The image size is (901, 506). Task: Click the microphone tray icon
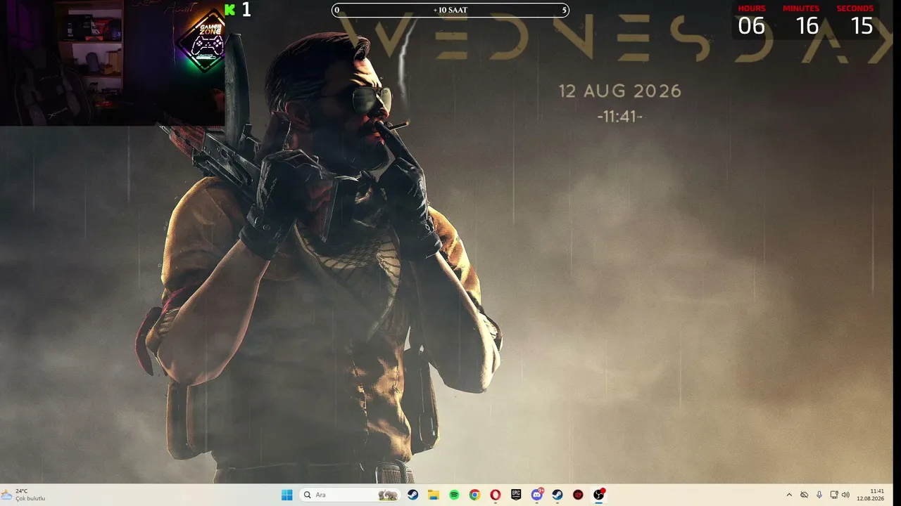tap(819, 495)
